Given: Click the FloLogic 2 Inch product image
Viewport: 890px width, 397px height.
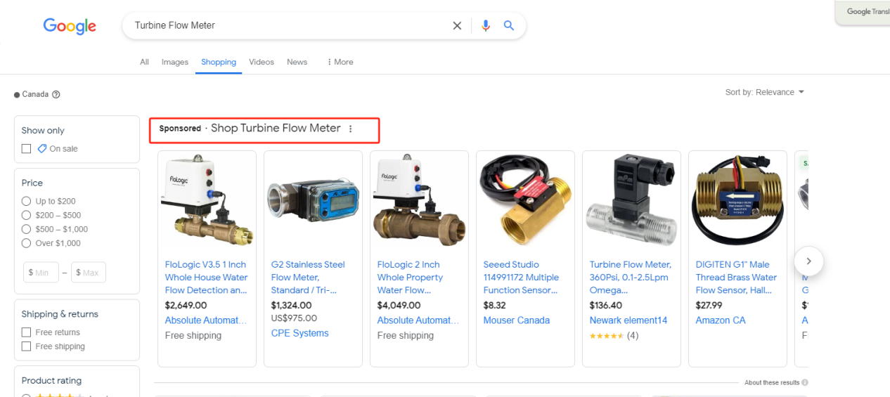Looking at the screenshot, I should (419, 201).
